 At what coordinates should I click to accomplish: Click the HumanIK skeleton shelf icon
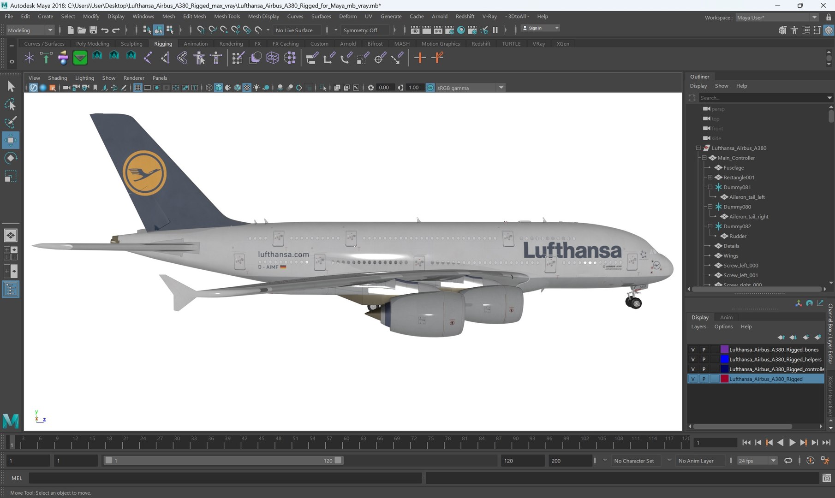coord(216,58)
